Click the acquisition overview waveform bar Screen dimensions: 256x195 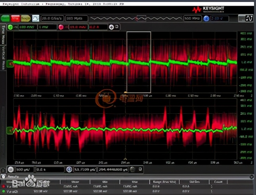[136, 18]
